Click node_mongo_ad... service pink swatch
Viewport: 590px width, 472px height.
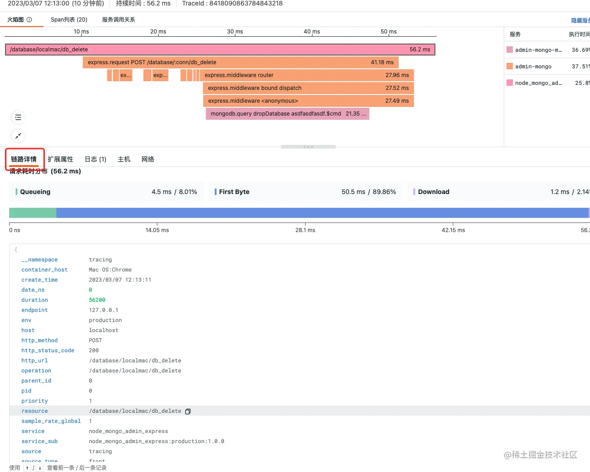coord(510,83)
